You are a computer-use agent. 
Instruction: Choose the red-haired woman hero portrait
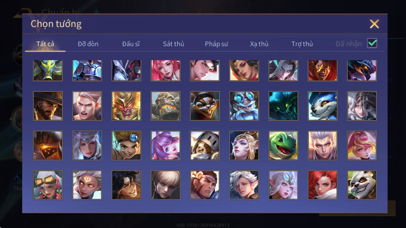323,185
